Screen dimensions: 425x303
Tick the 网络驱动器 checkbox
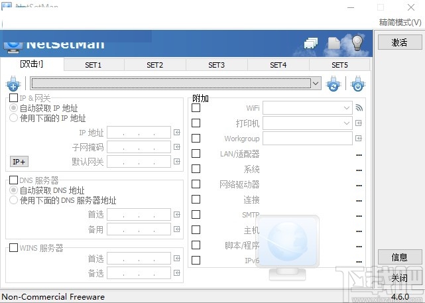pos(196,184)
